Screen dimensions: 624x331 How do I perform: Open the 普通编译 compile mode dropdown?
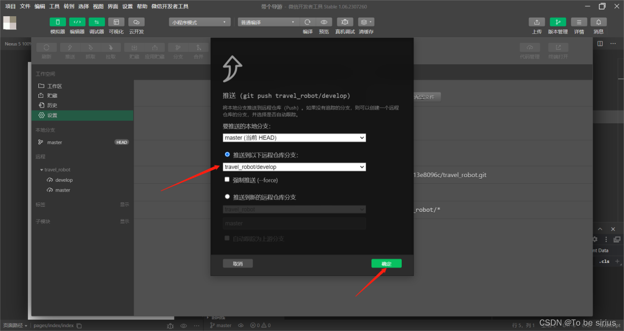coord(269,22)
